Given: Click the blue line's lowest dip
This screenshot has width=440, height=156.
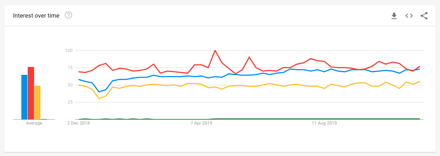Looking at the screenshot, I should 99,92.
